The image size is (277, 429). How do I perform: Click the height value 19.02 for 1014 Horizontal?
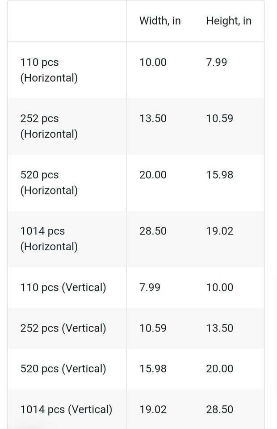tap(219, 231)
